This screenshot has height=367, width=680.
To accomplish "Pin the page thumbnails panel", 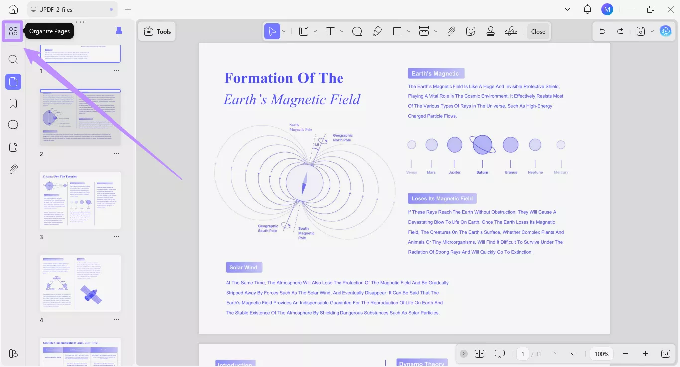I will (119, 31).
